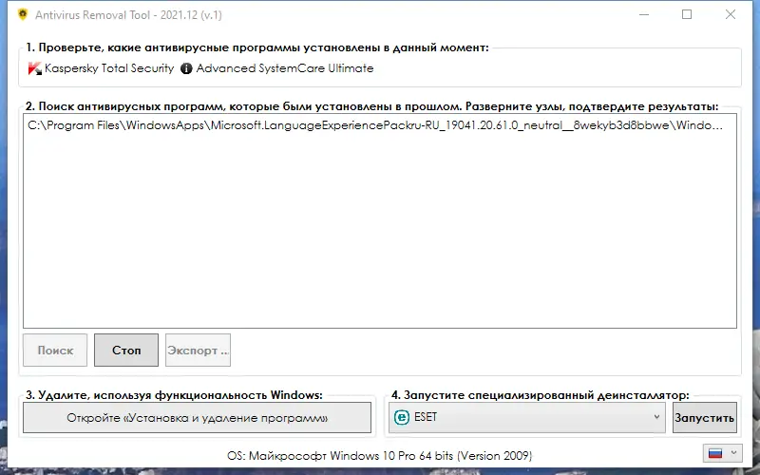Run the uninstaller with the Запустить button
This screenshot has height=475, width=760.
[x=705, y=417]
